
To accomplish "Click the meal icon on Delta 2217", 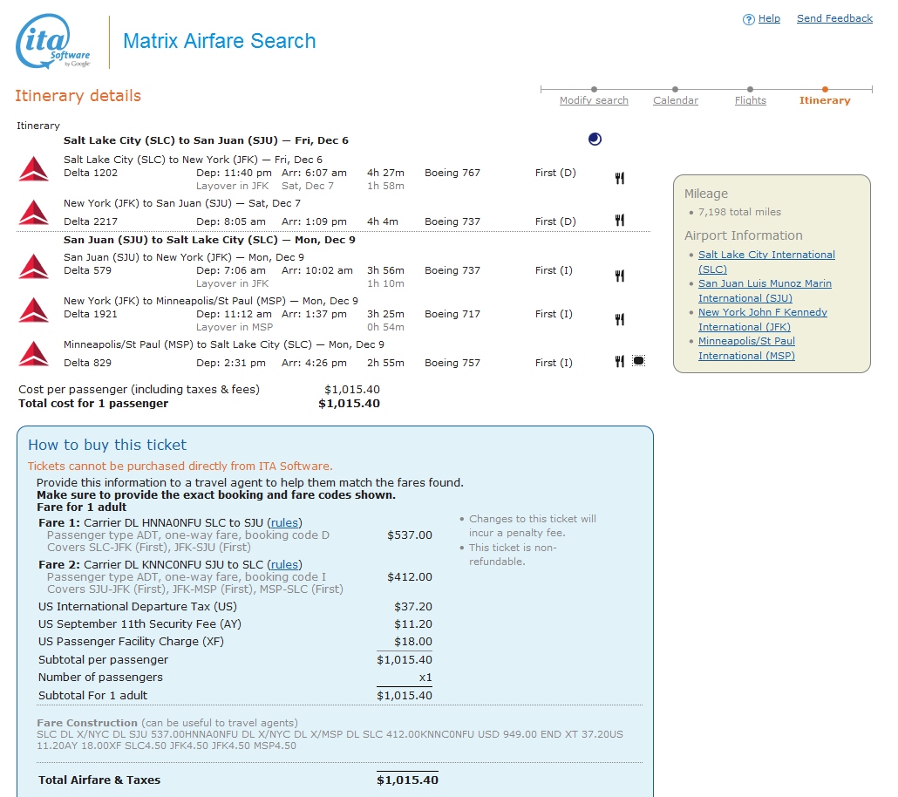I will click(x=619, y=221).
